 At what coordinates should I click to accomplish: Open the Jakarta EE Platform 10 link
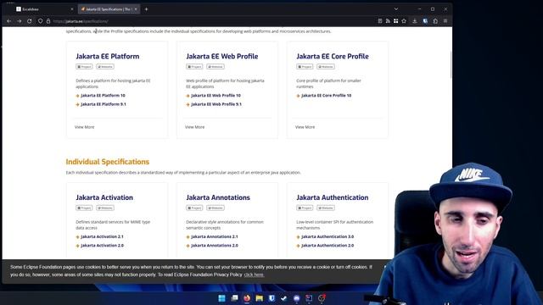coord(103,96)
